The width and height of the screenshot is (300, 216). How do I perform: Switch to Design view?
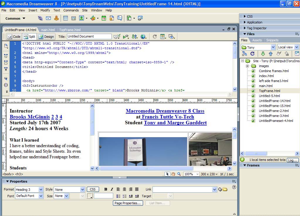[x=46, y=37]
